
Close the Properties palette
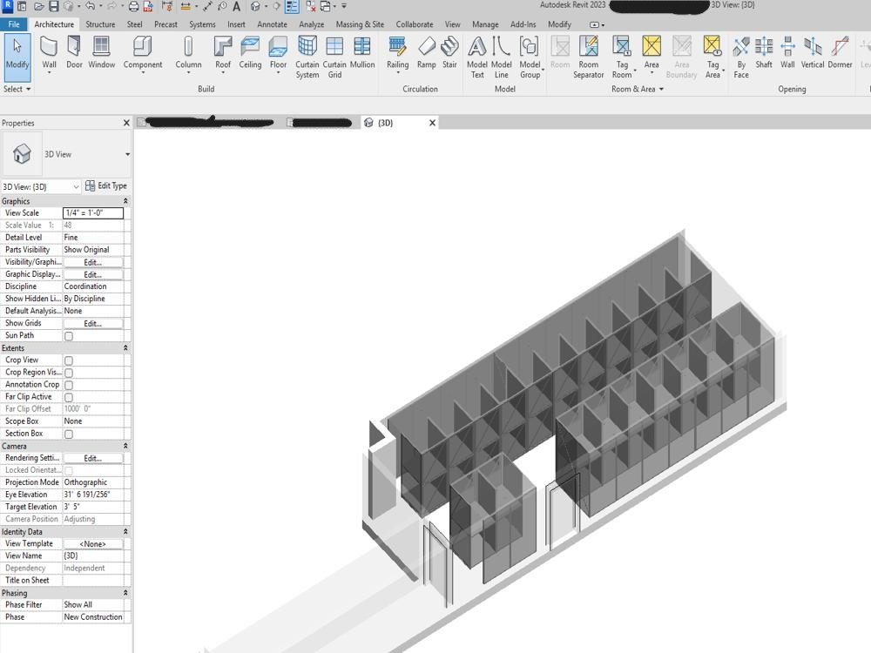[126, 123]
